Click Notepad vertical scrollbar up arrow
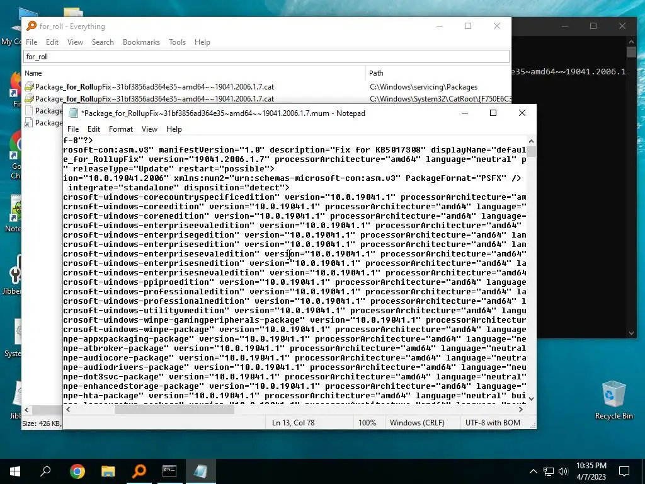This screenshot has height=484, width=645. (531, 141)
